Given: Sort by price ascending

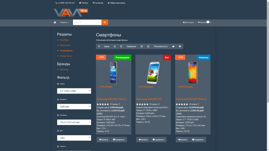Looking at the screenshot, I should point(115,46).
